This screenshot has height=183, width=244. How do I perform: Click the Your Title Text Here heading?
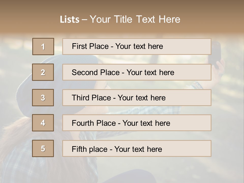tap(135, 19)
